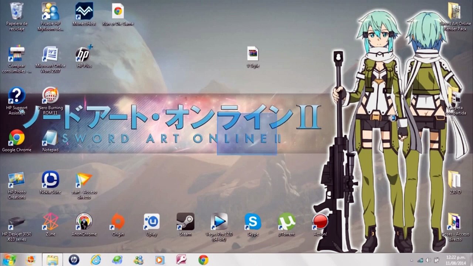Select the Run or Die-Game shortcut
Image resolution: width=473 pixels, height=266 pixels.
click(118, 14)
